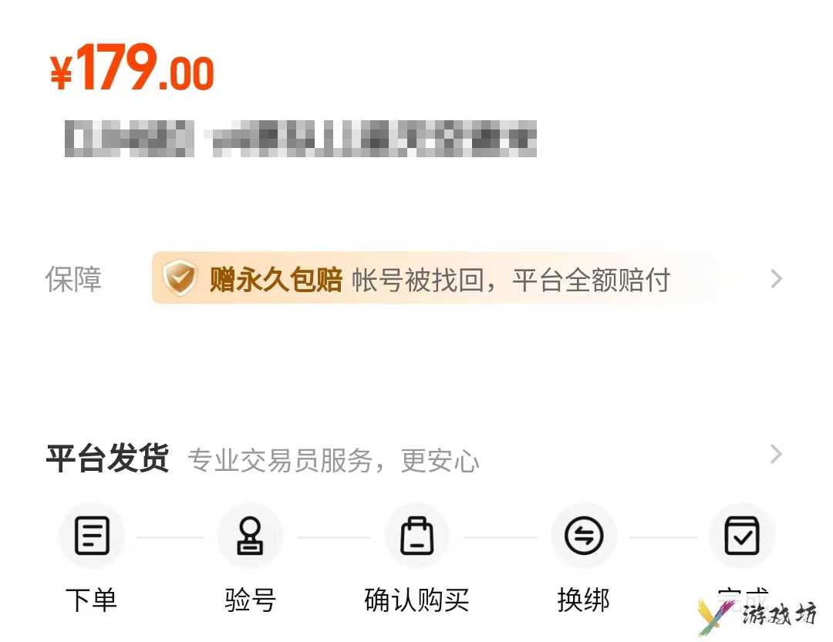The width and height of the screenshot is (833, 642).
Task: Click 帐号被找回，平台全额赔付 description text
Action: 511,280
